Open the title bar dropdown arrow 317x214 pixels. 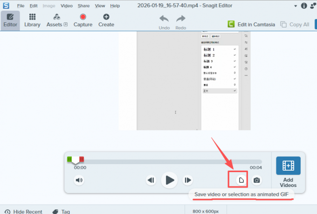(296, 6)
